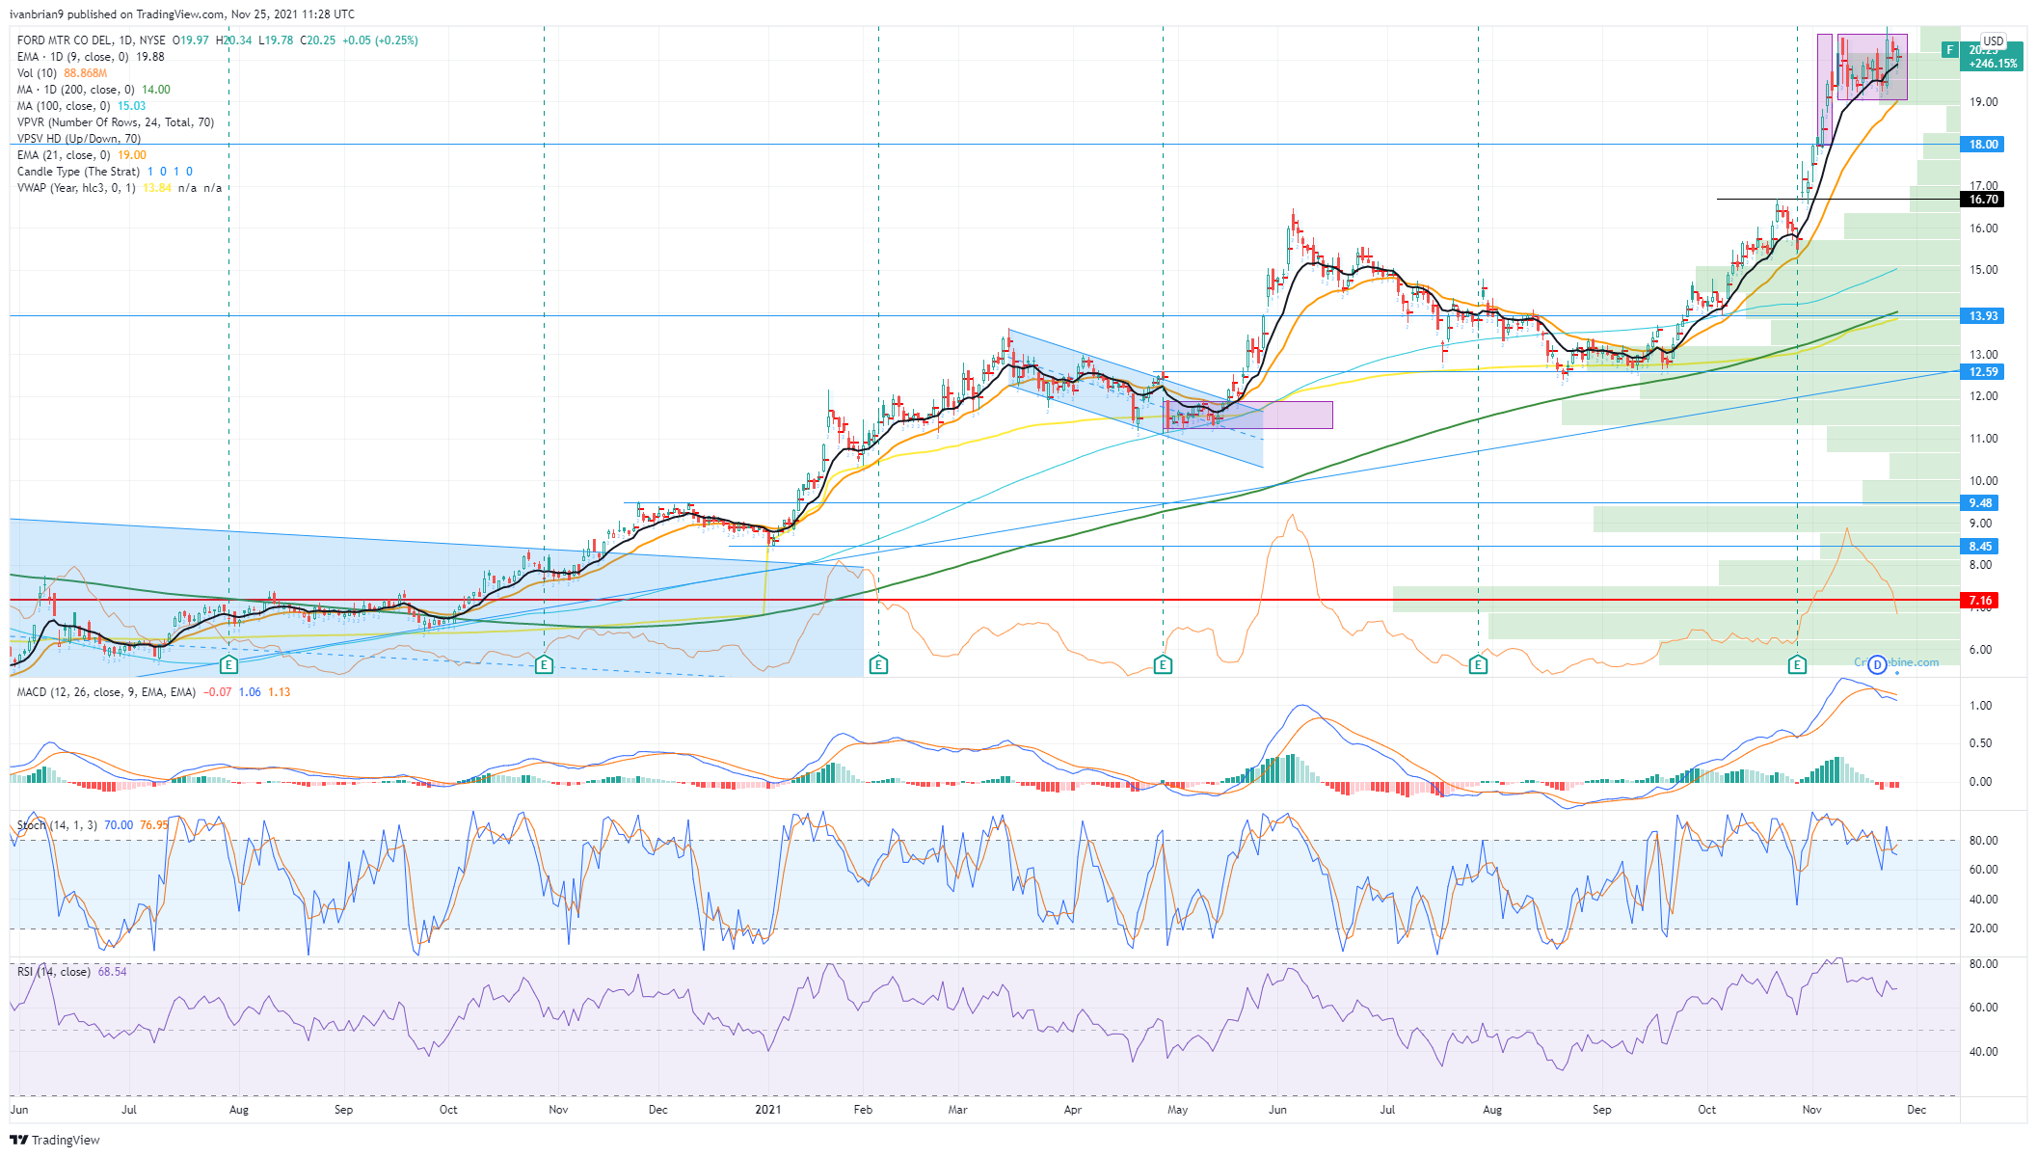The width and height of the screenshot is (2037, 1157).
Task: Click the earnings marker near late October 2021
Action: click(x=1796, y=664)
